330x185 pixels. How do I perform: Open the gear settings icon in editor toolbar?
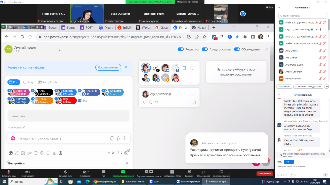click(60, 153)
